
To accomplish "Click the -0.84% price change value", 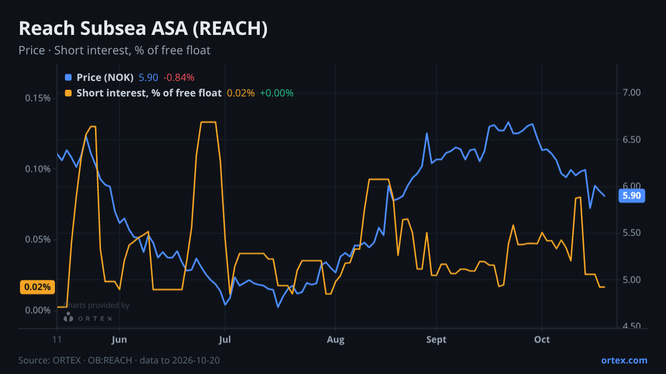I will 179,78.
